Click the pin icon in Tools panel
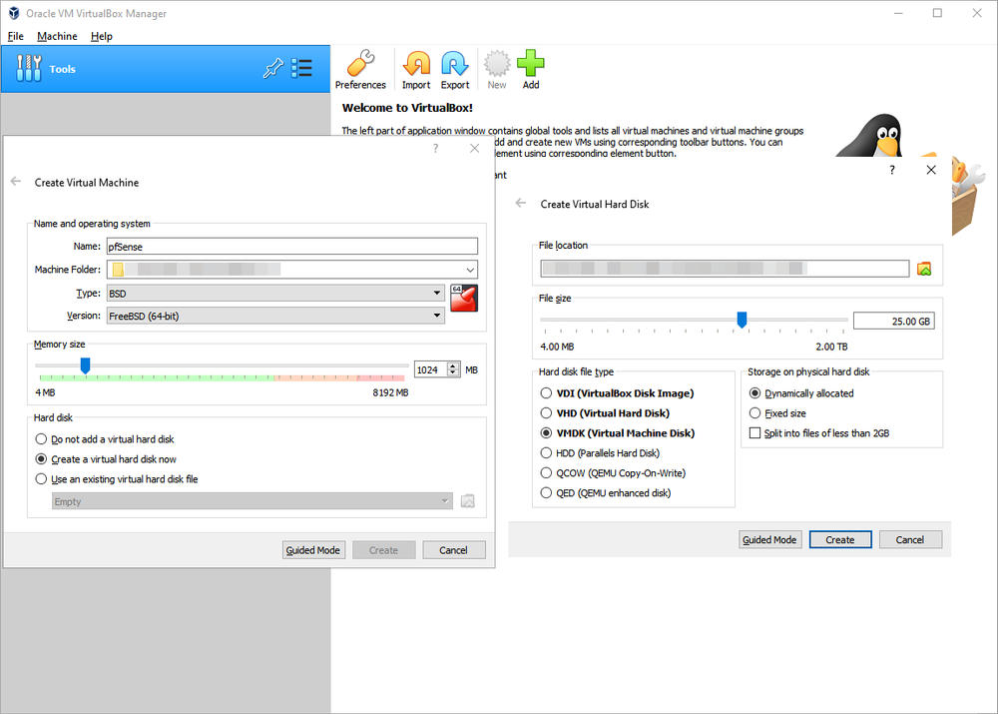 pyautogui.click(x=273, y=68)
